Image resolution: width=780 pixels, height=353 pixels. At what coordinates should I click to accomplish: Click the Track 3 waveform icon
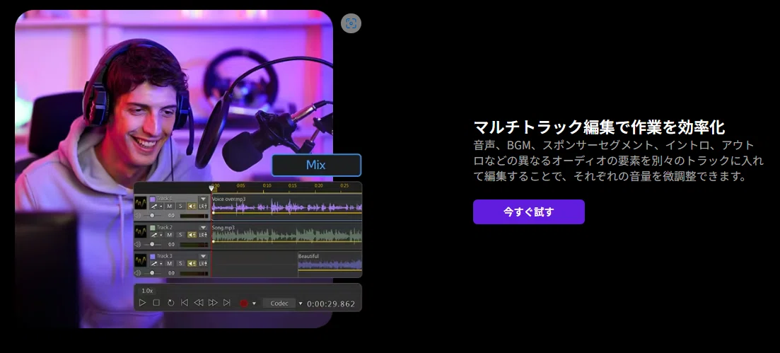coord(140,260)
